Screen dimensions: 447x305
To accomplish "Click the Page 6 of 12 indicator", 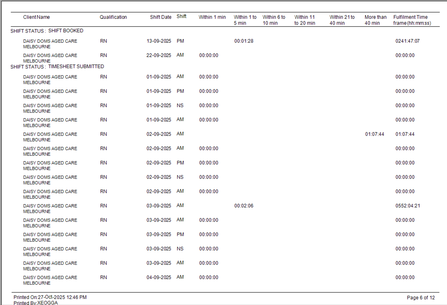I will coord(421,297).
